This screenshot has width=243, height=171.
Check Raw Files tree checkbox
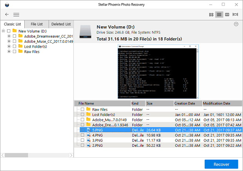[15, 51]
